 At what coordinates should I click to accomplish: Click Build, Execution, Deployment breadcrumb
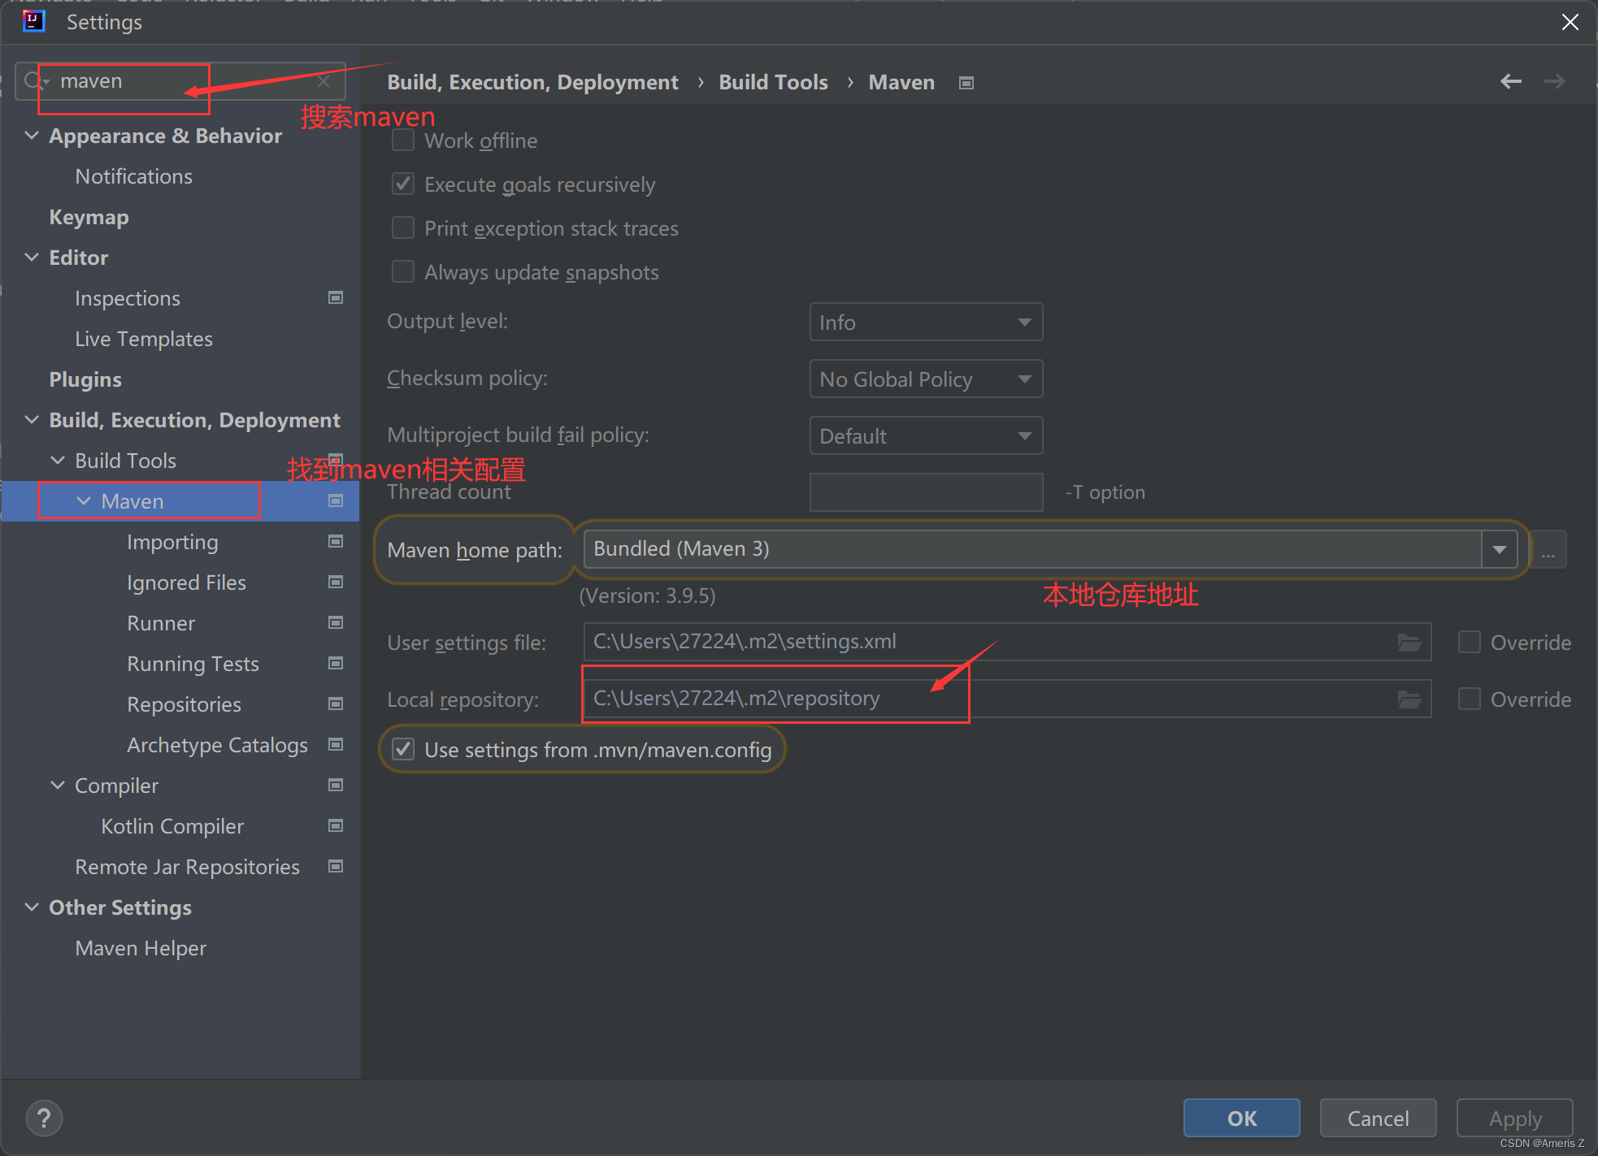tap(532, 82)
